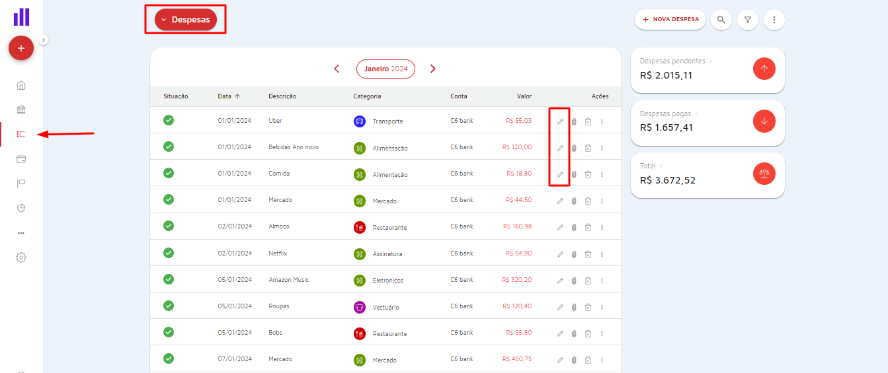Click the Despesas pagas down-arrow icon
This screenshot has height=373, width=888.
(764, 121)
